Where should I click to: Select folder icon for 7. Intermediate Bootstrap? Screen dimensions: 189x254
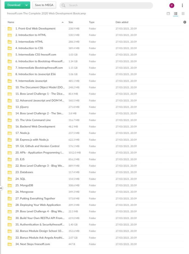point(10,68)
